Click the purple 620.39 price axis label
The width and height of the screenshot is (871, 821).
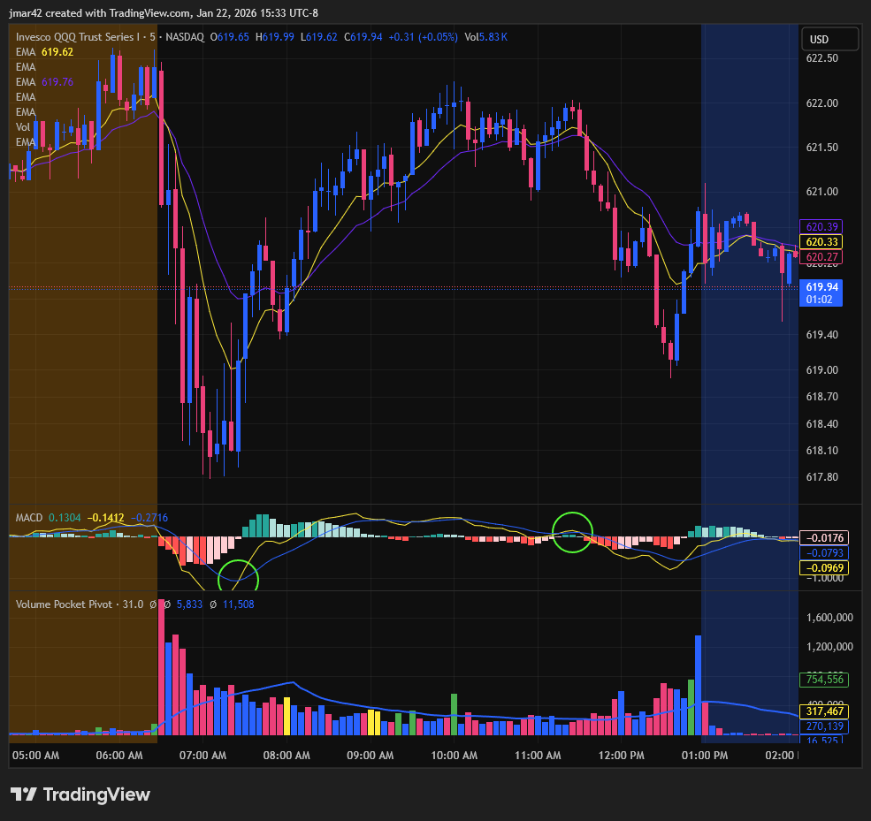(821, 227)
